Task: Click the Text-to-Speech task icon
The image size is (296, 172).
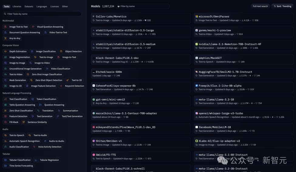Action: [x=5, y=135]
